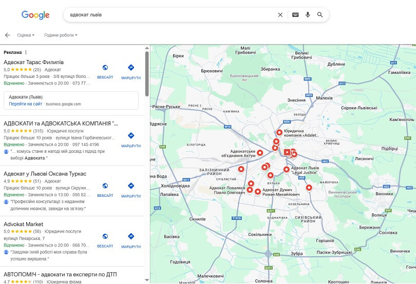Get directions icon for Advokat Market

(x=131, y=236)
